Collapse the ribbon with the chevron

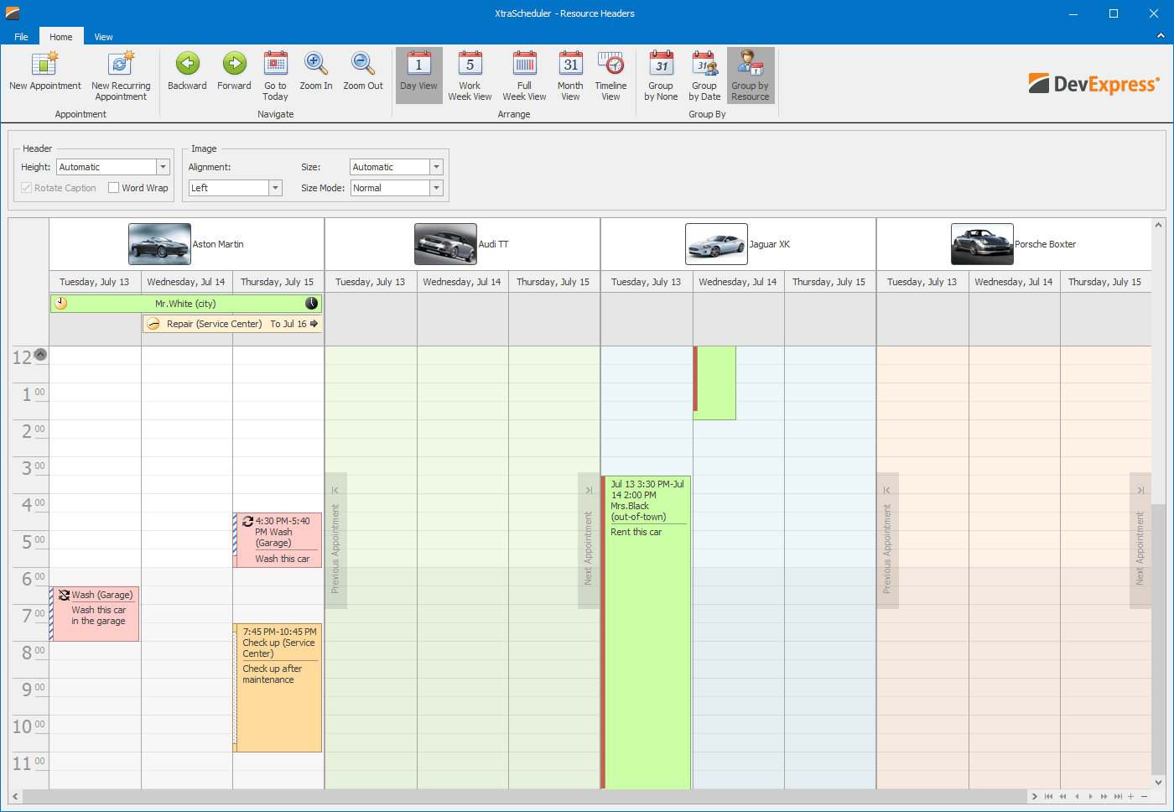tap(1161, 36)
